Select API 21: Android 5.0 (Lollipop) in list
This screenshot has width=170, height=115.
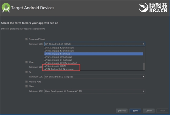[94, 57]
